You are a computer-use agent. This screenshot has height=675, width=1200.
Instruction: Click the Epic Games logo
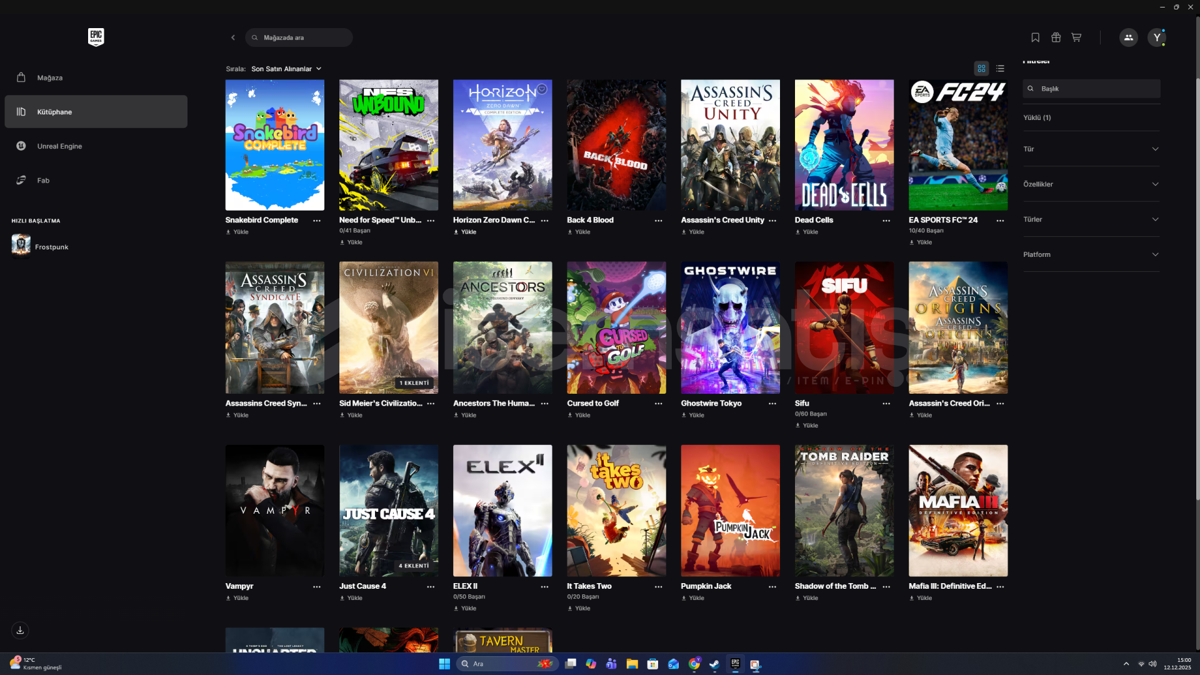[96, 37]
